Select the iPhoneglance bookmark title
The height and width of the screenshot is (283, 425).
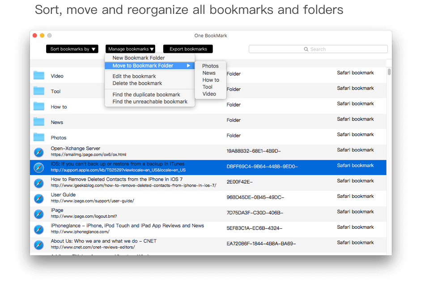pos(127,226)
